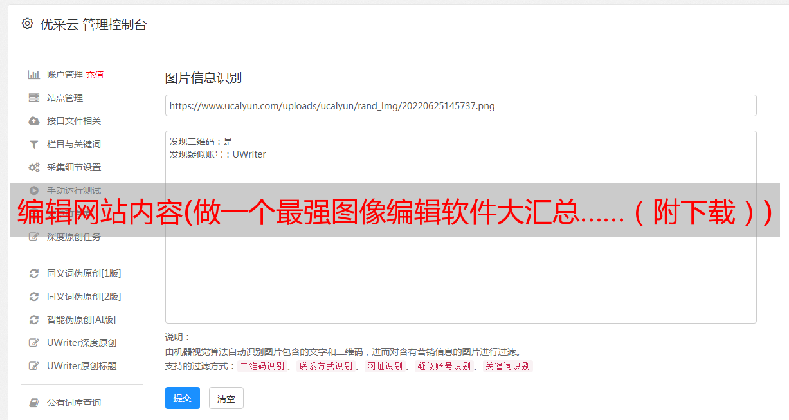Screen dimensions: 789x420
Task: Click the image URL input field
Action: click(x=460, y=105)
